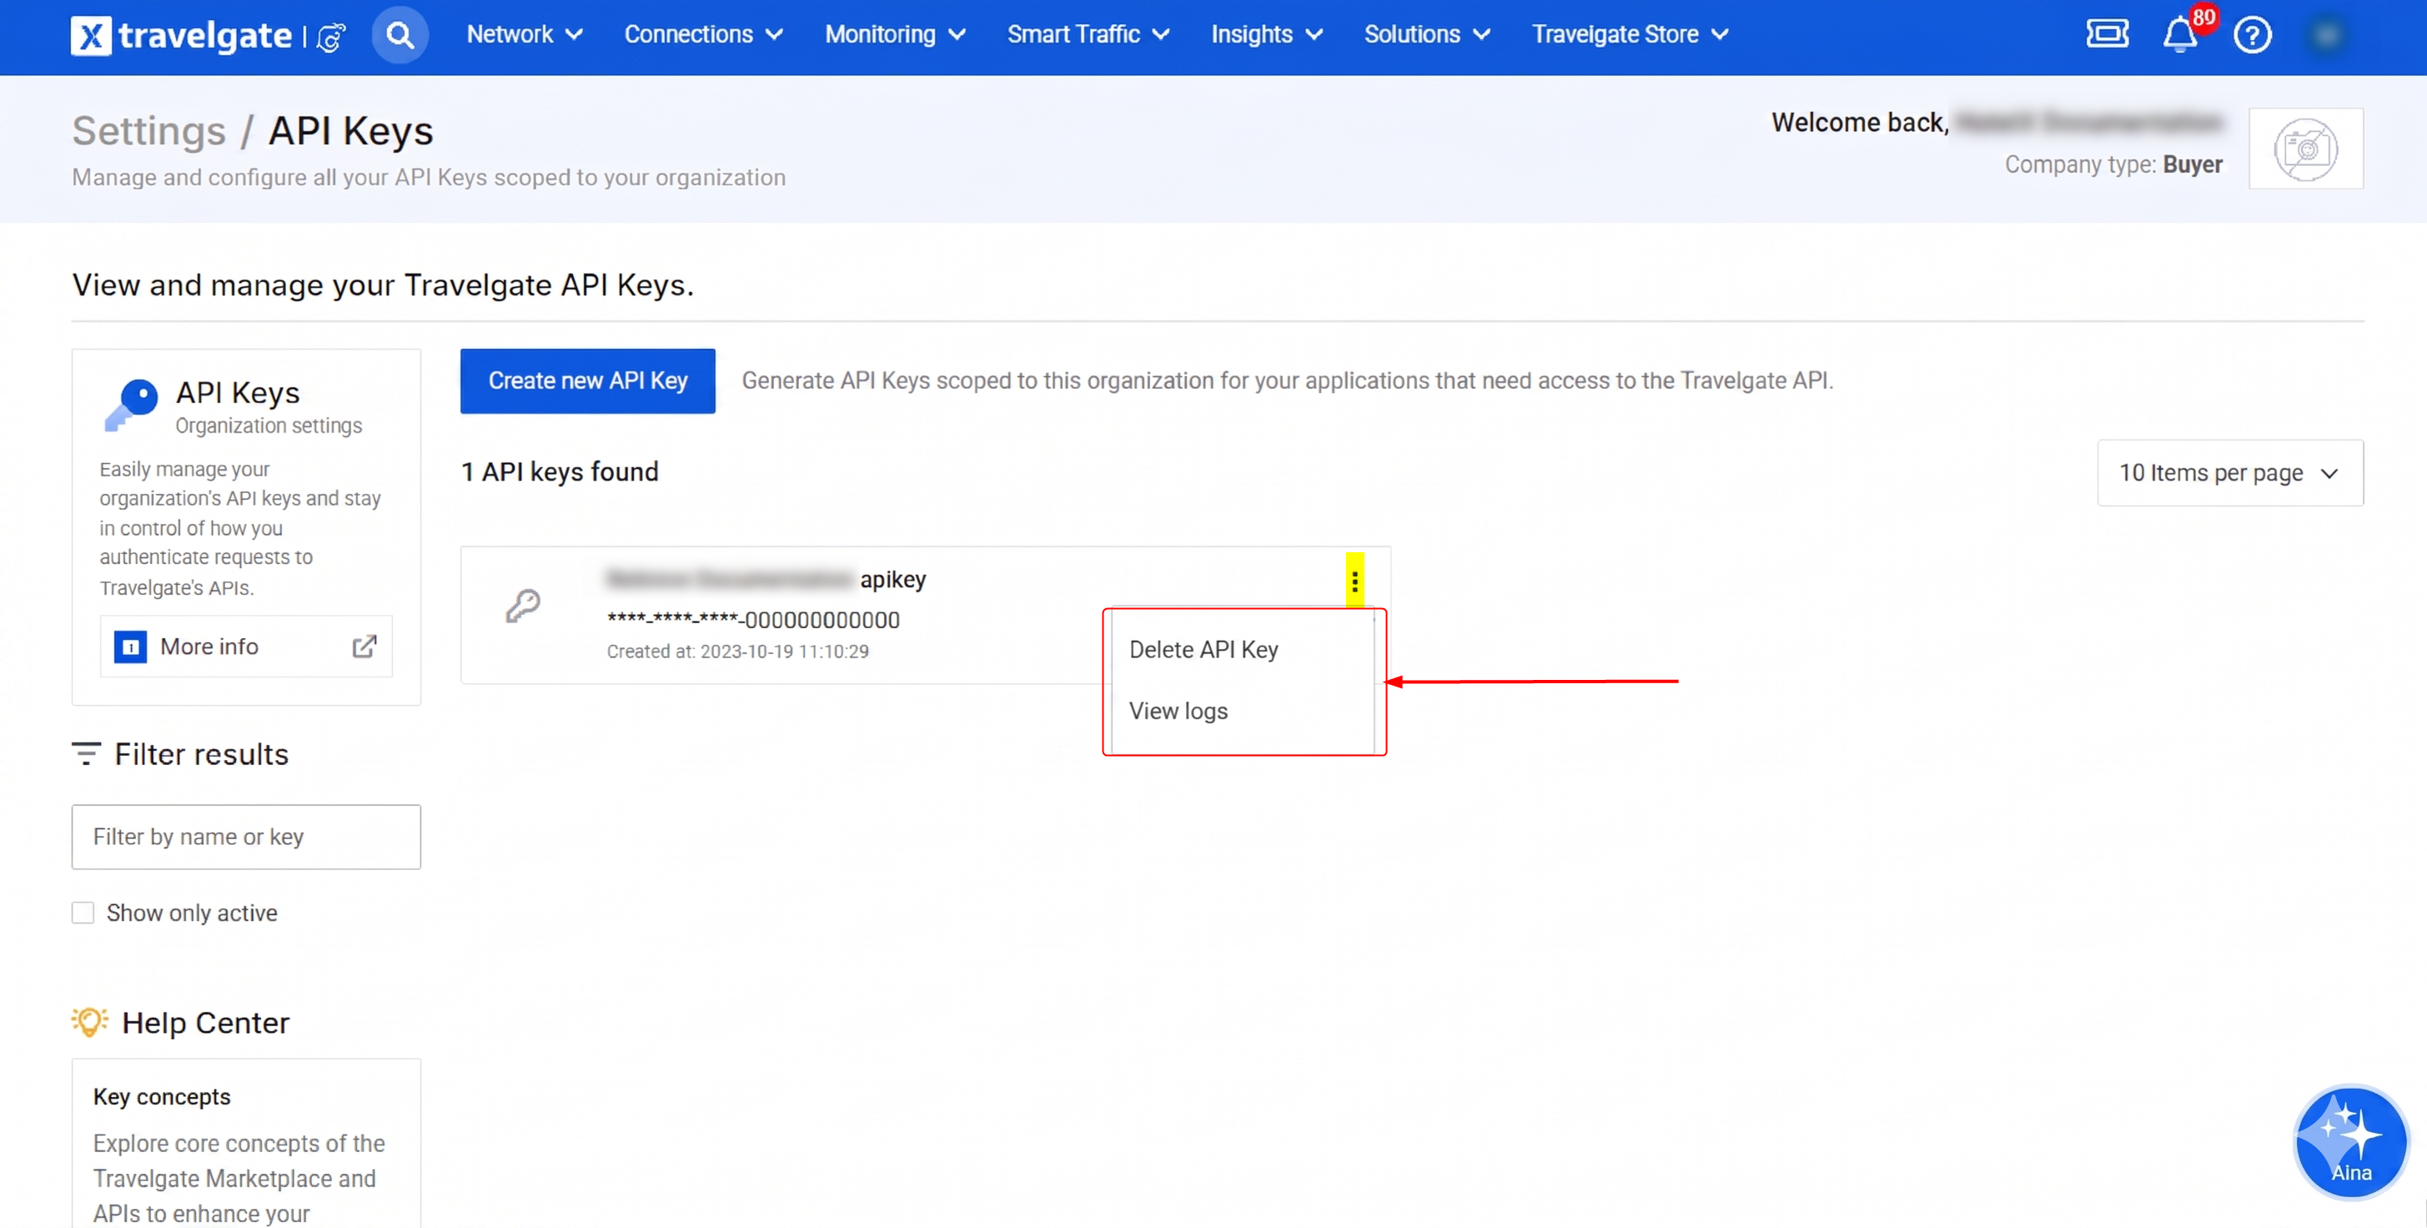The width and height of the screenshot is (2427, 1228).
Task: Click the masked API key value
Action: (x=753, y=620)
